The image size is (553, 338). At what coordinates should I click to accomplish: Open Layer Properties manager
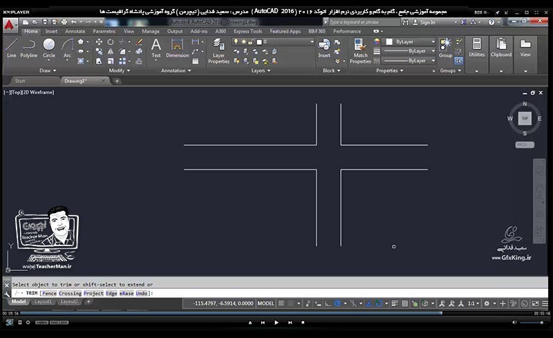tap(218, 51)
